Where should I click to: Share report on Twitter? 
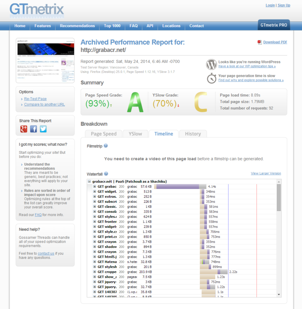(43, 129)
